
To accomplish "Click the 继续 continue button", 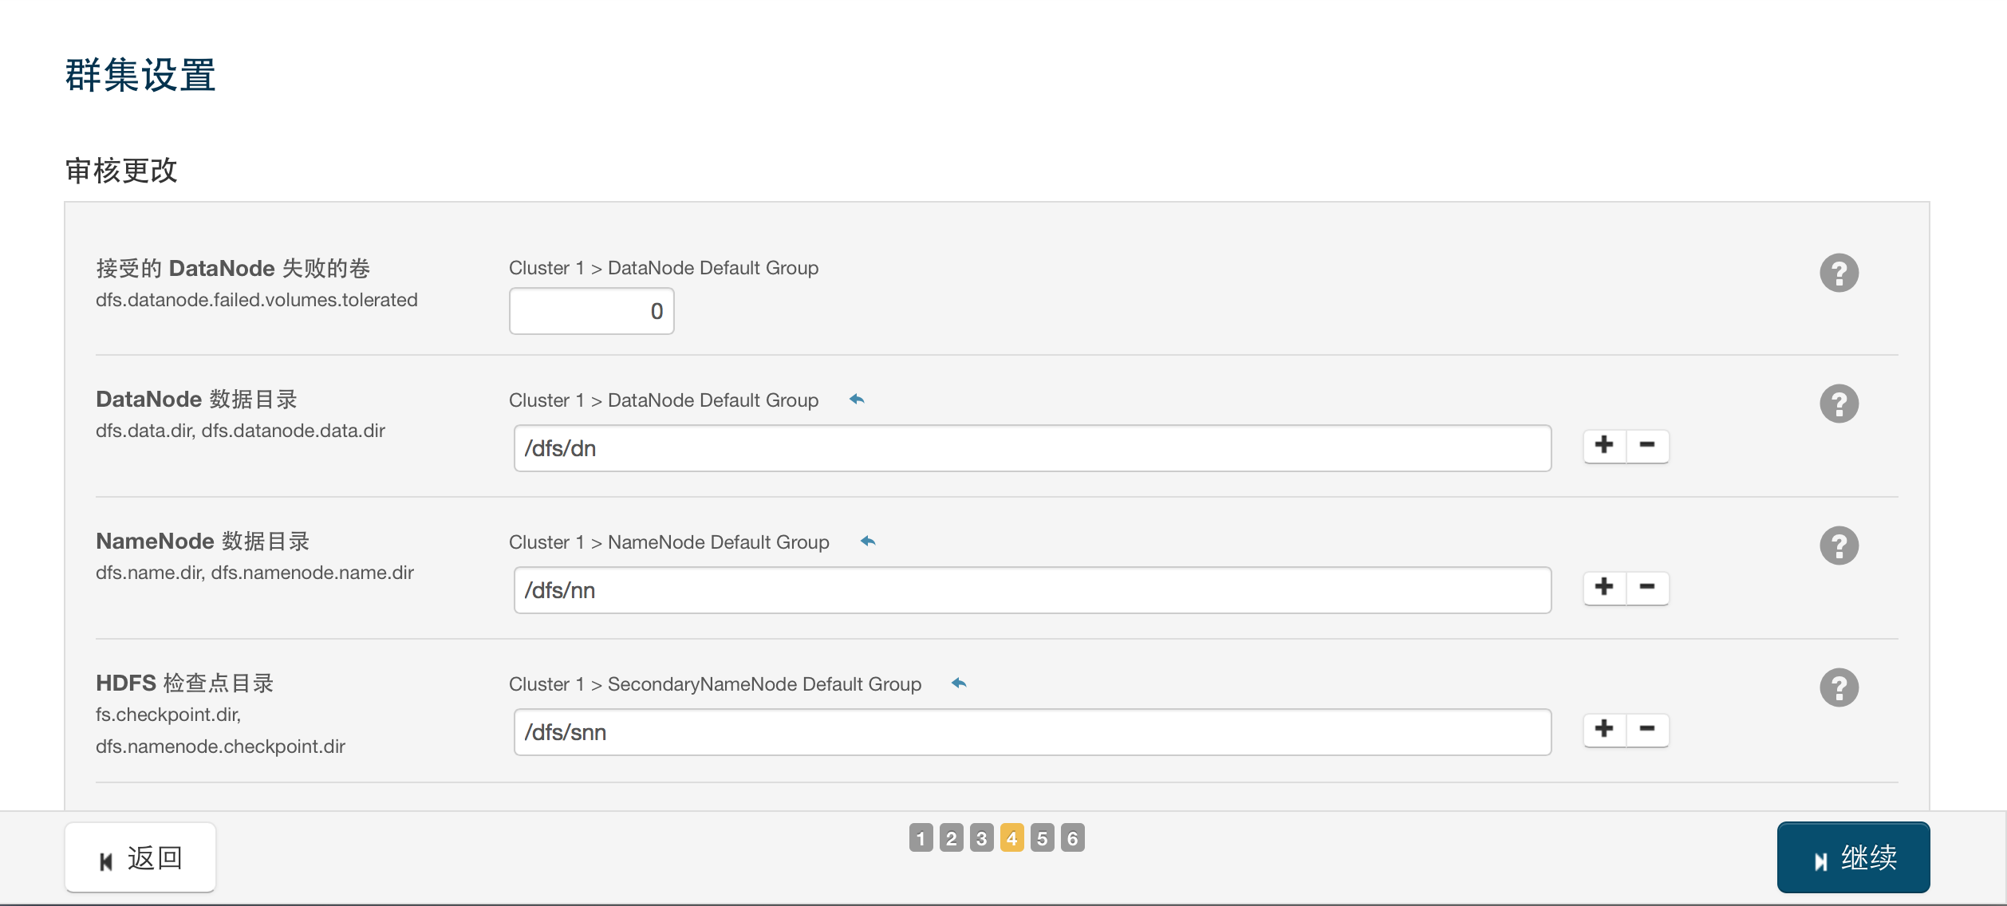I will pyautogui.click(x=1853, y=858).
